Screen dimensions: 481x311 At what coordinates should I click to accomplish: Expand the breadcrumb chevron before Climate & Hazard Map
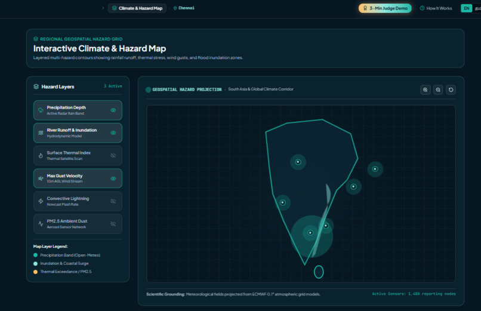pyautogui.click(x=103, y=8)
